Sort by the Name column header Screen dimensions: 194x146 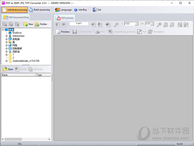pyautogui.click(x=18, y=75)
